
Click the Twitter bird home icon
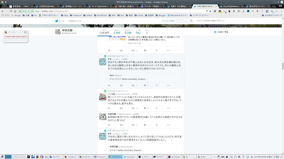click(56, 21)
